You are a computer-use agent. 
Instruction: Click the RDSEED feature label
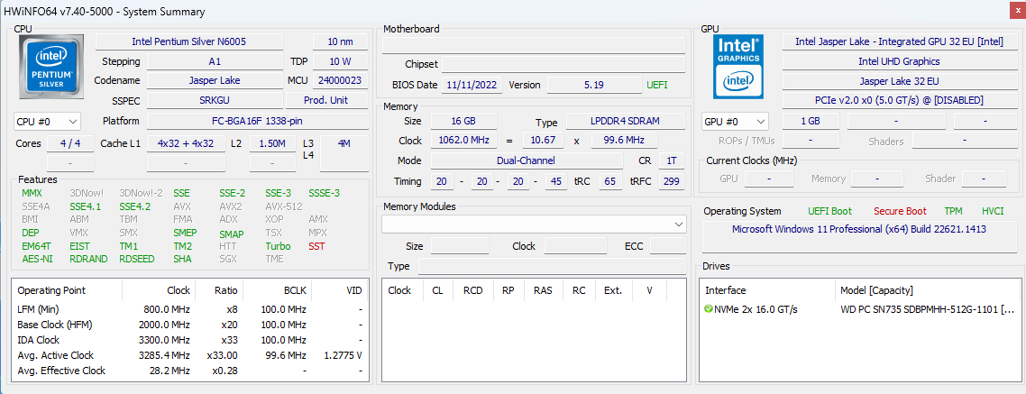137,259
